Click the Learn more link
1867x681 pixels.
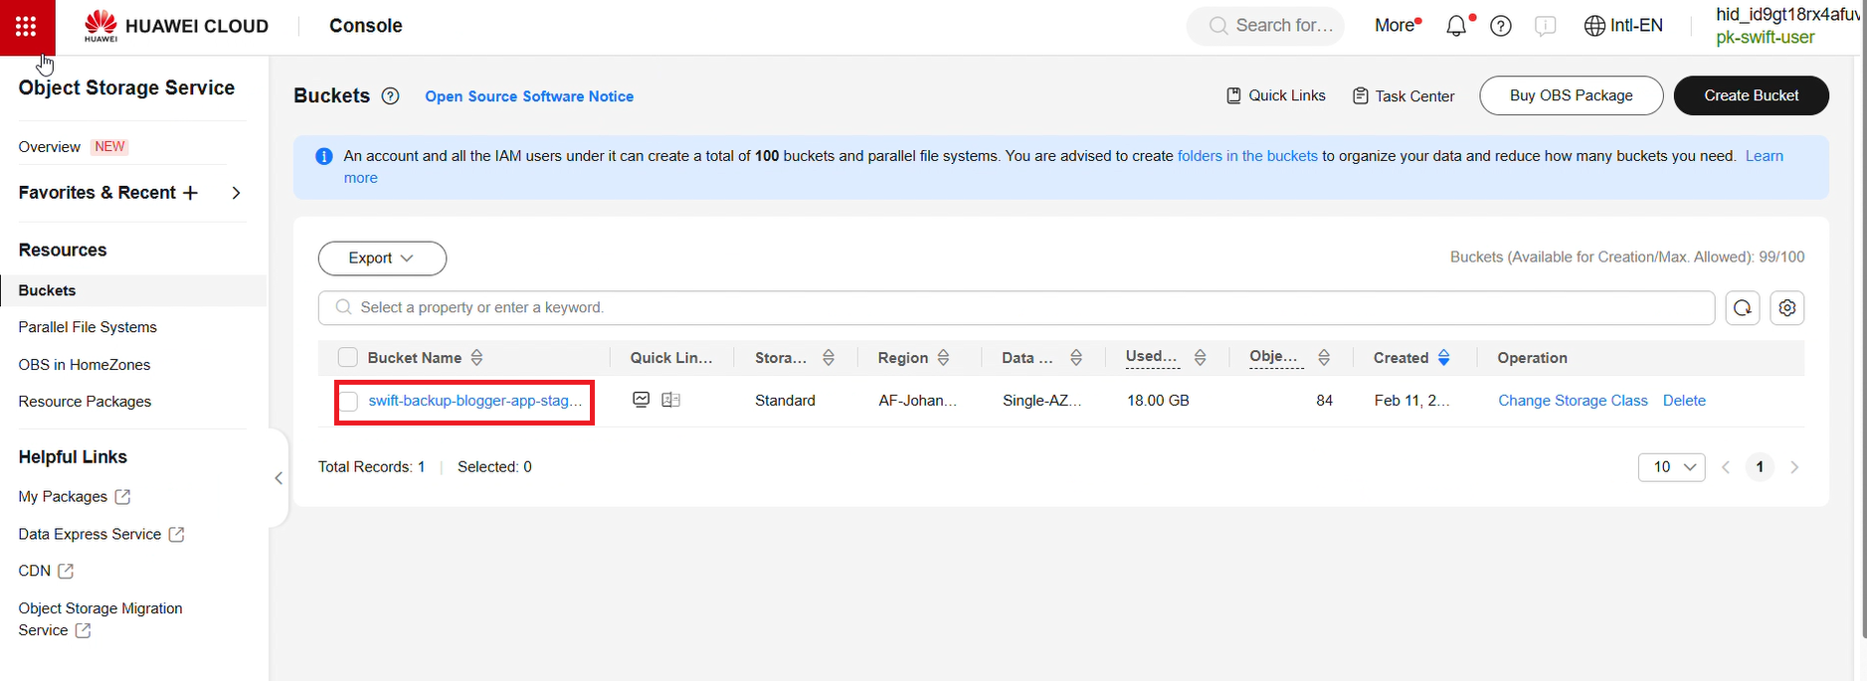coord(1764,156)
